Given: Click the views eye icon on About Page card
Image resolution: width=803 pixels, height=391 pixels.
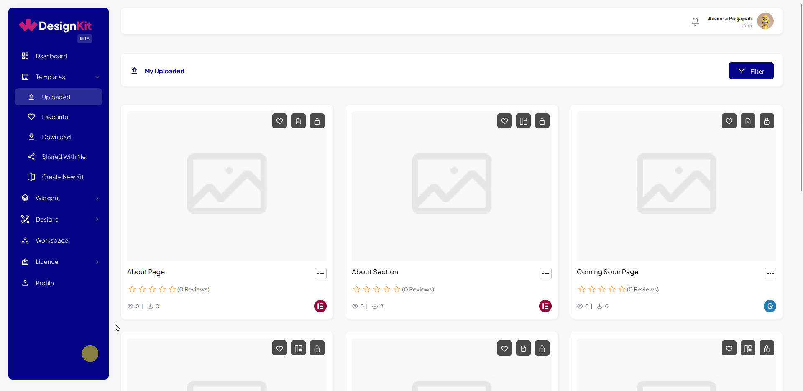Looking at the screenshot, I should [130, 306].
